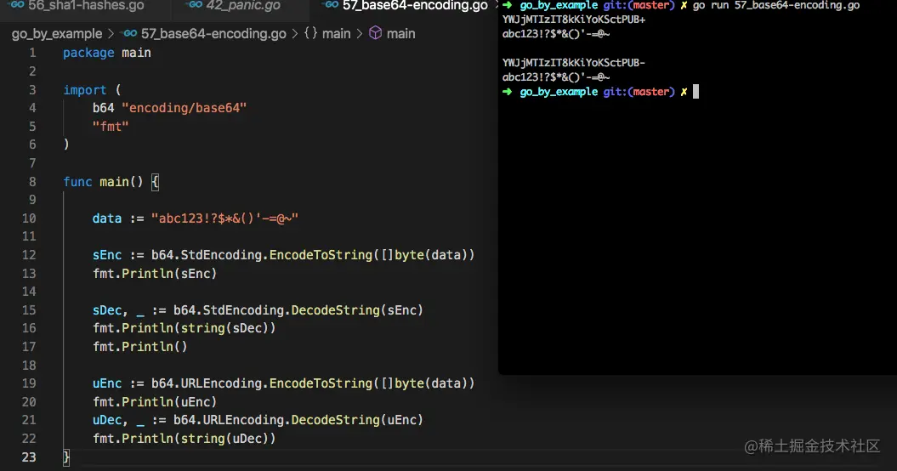The height and width of the screenshot is (471, 897).
Task: Click 'fmt.Println()' on line 17
Action: point(140,347)
